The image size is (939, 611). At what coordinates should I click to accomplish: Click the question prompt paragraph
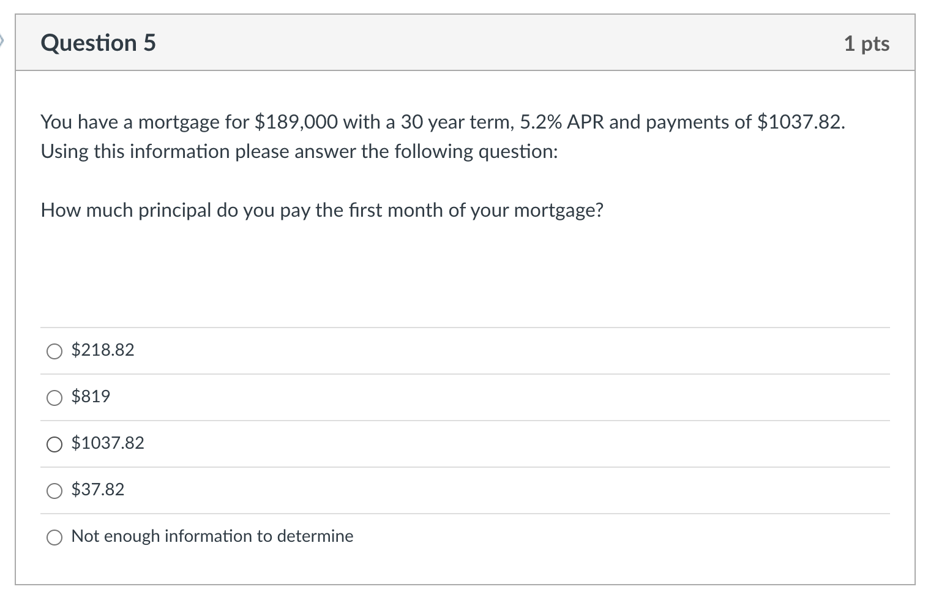click(x=322, y=210)
